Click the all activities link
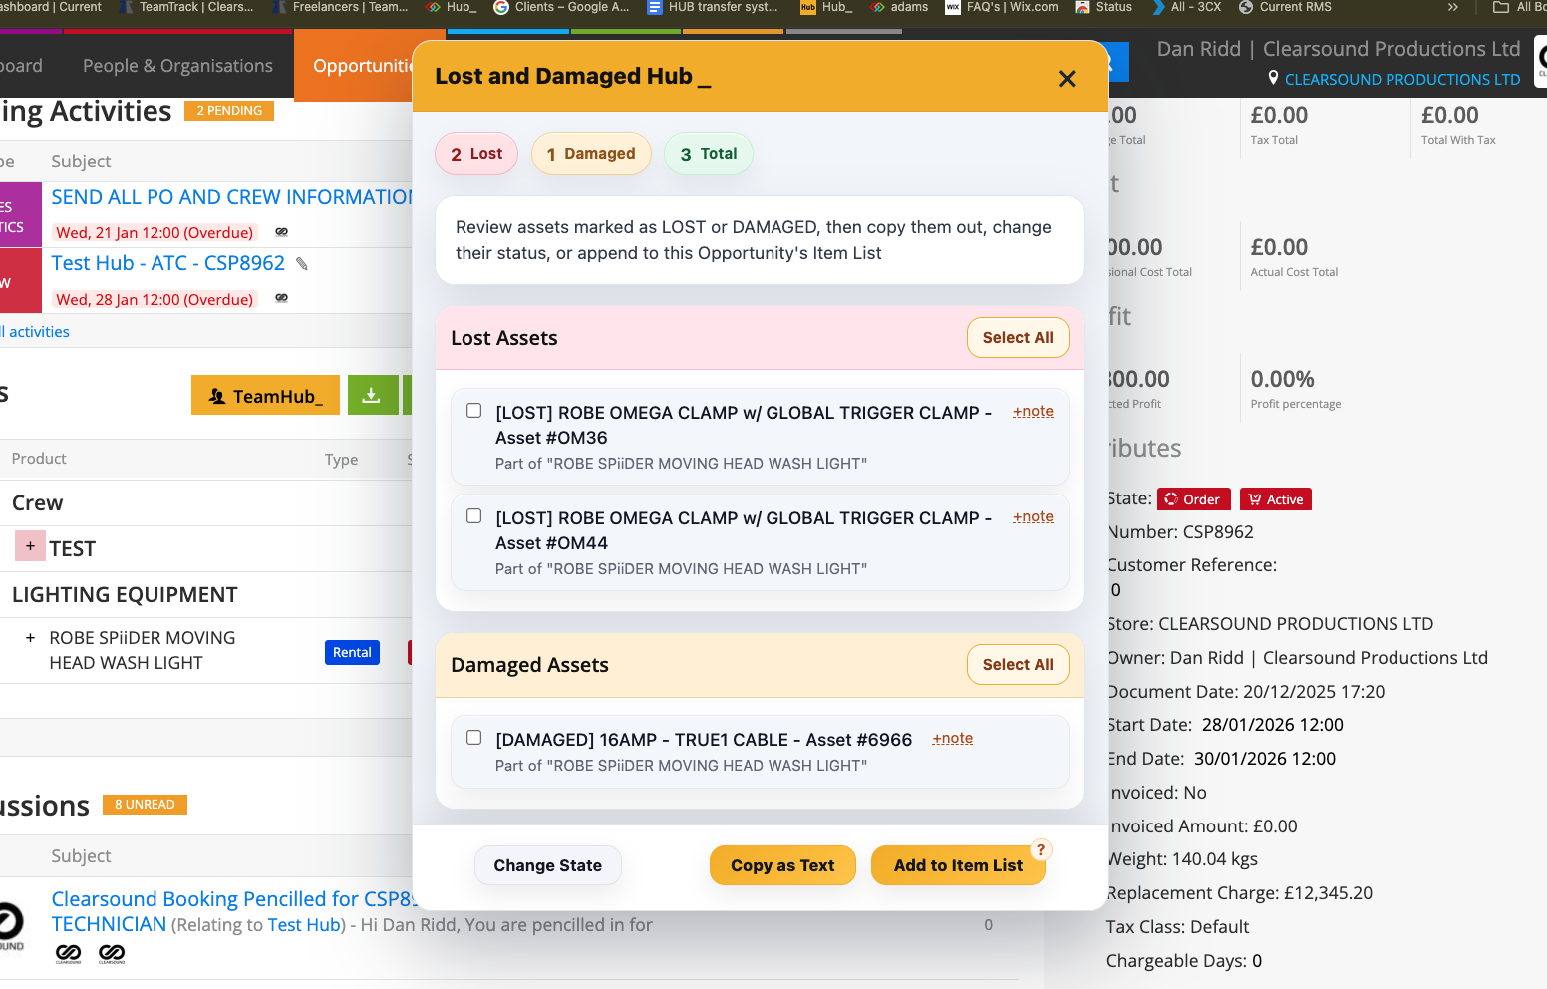Viewport: 1547px width, 989px height. (x=35, y=332)
